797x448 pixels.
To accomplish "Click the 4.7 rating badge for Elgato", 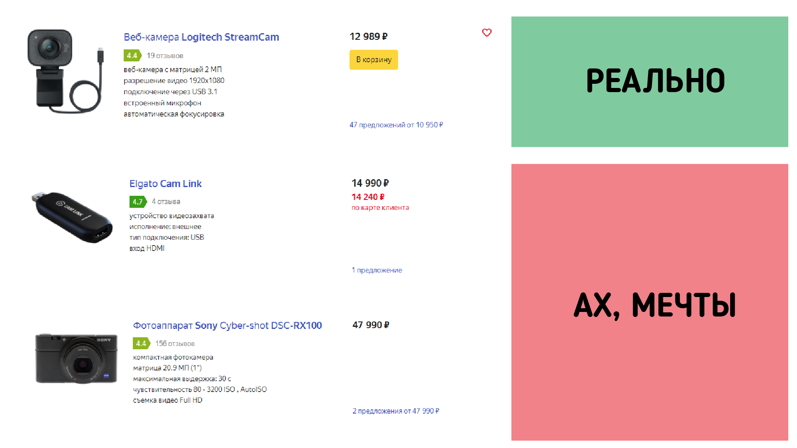I will [x=138, y=202].
